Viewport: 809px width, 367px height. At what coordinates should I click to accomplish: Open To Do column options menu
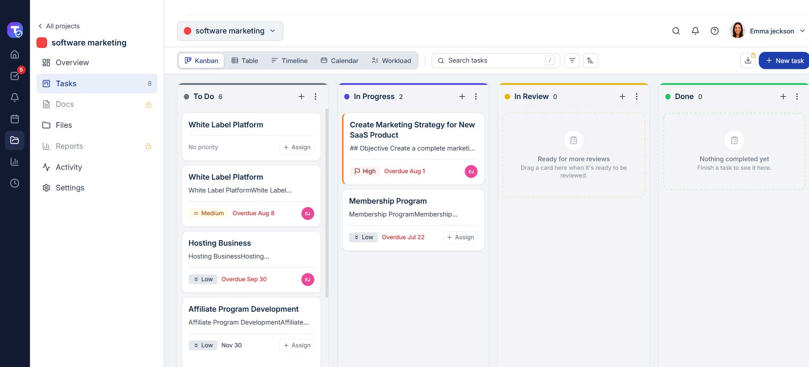pos(316,96)
